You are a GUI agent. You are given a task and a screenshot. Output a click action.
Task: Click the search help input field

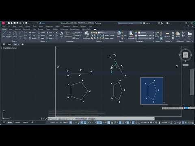click(x=128, y=23)
